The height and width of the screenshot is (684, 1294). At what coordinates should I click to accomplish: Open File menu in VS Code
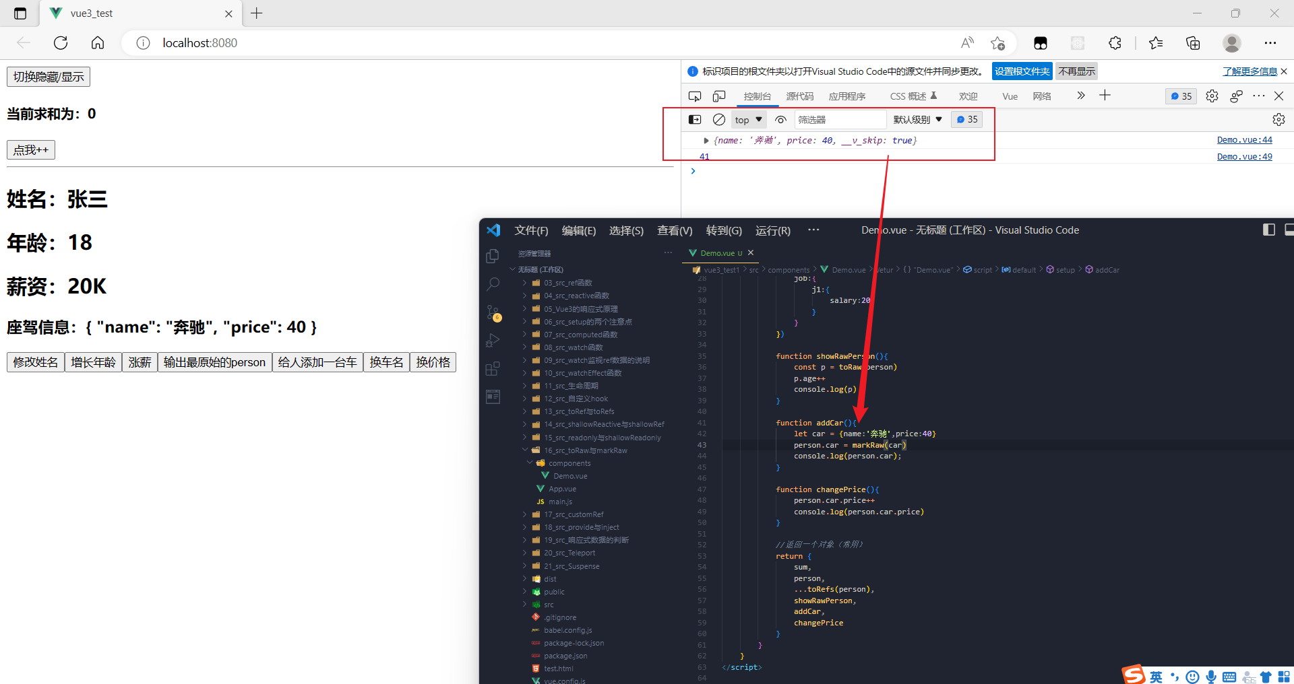tap(531, 230)
